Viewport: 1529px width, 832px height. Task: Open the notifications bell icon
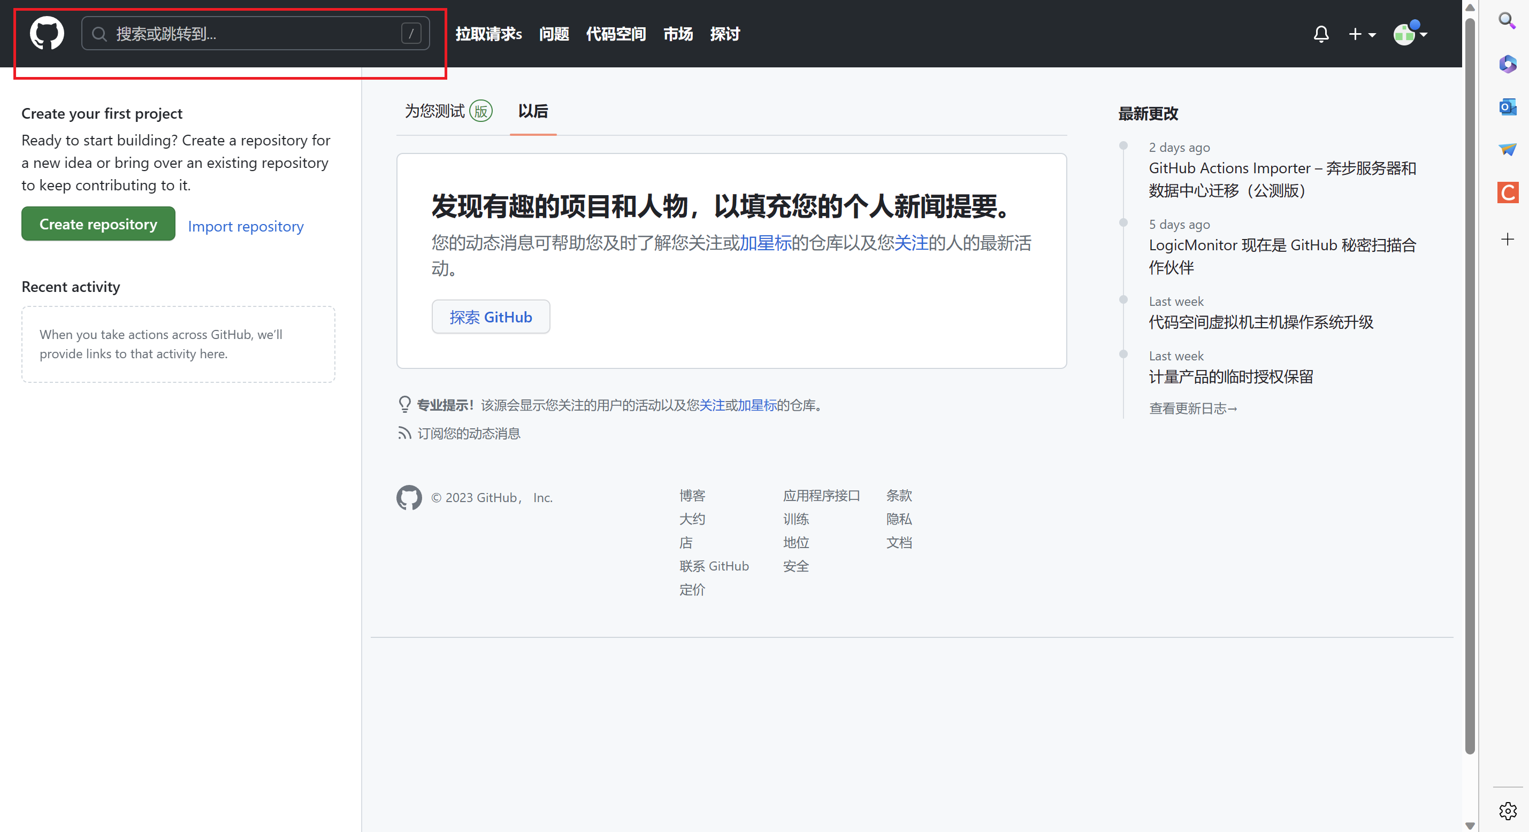point(1321,34)
